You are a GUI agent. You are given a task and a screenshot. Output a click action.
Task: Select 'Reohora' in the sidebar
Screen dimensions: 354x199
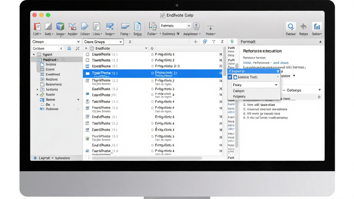click(x=52, y=79)
